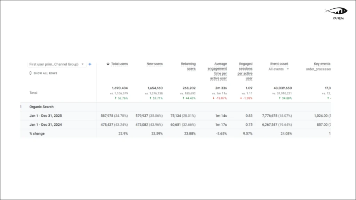The height and width of the screenshot is (200, 356).
Task: Click the Show All Rows expand arrows
Action: point(31,73)
